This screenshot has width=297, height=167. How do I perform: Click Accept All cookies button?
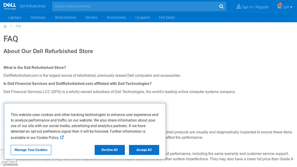pyautogui.click(x=144, y=150)
